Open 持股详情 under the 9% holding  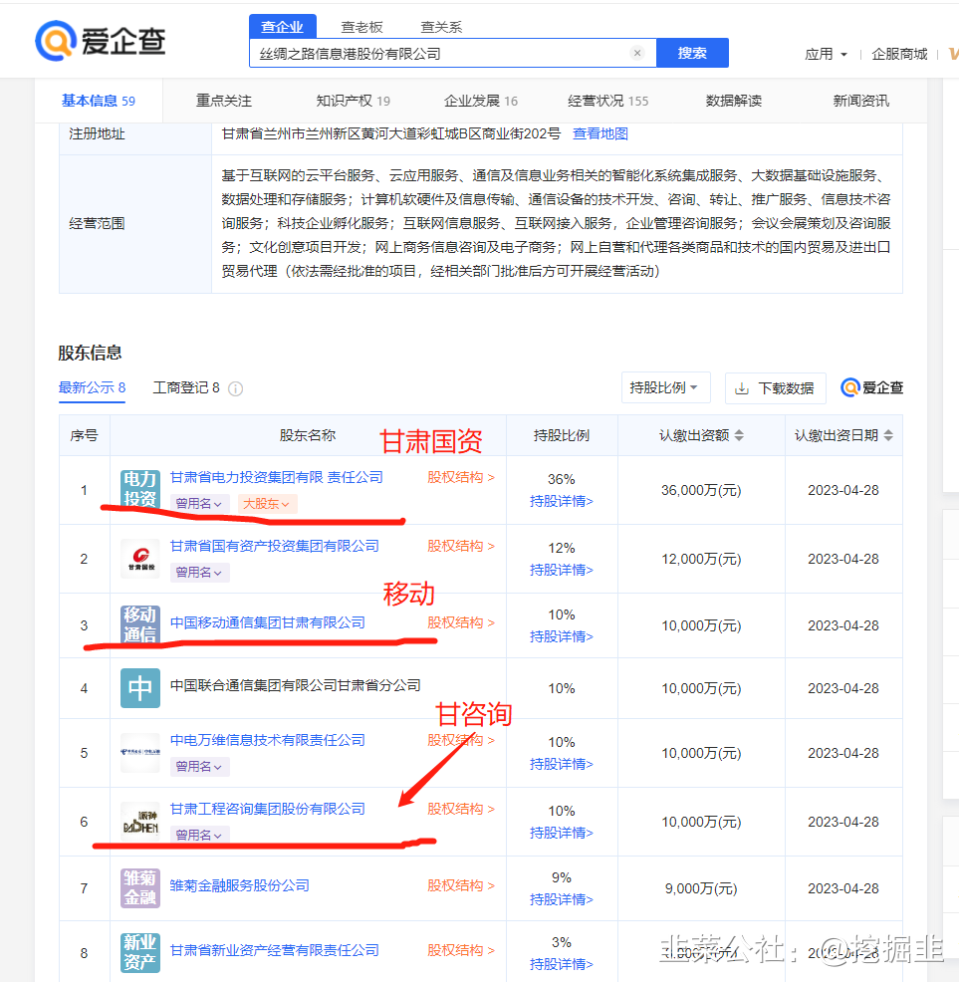click(x=562, y=899)
